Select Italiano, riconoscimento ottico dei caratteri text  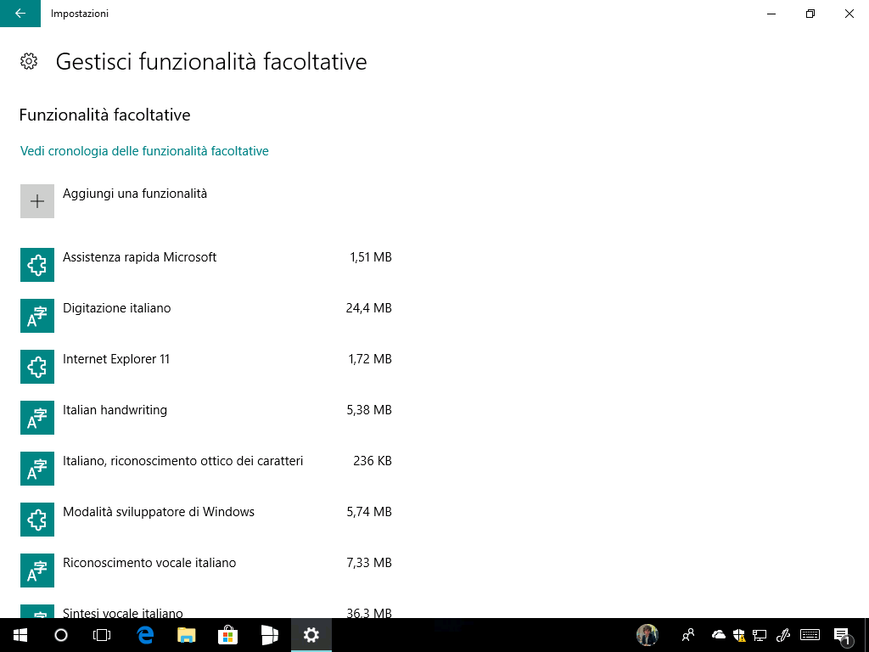(183, 461)
